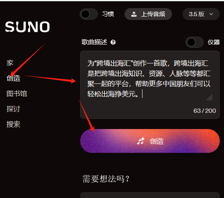
Task: Click the resize grip of the description box
Action: [x=209, y=98]
